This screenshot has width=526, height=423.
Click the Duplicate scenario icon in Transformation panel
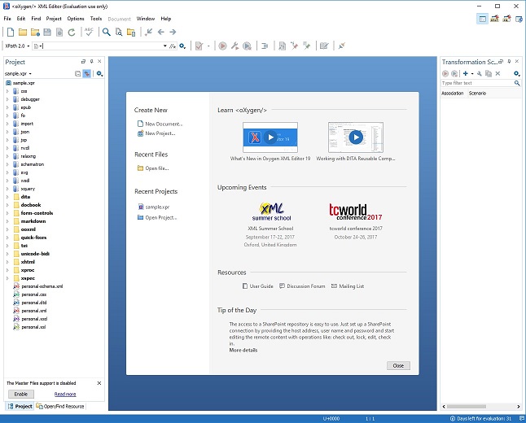tap(489, 73)
